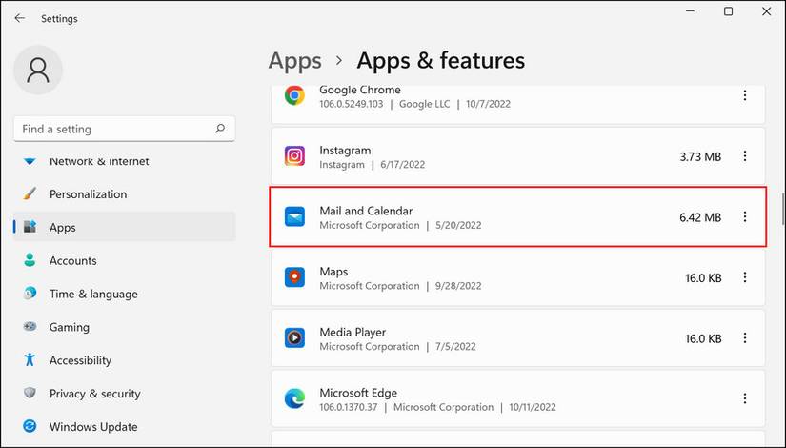
Task: Click the Instagram app icon
Action: (x=295, y=156)
